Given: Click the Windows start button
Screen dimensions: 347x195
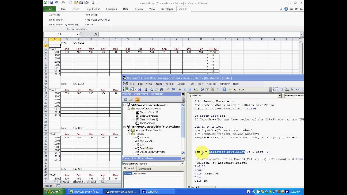Looking at the screenshot, I should 54,191.
